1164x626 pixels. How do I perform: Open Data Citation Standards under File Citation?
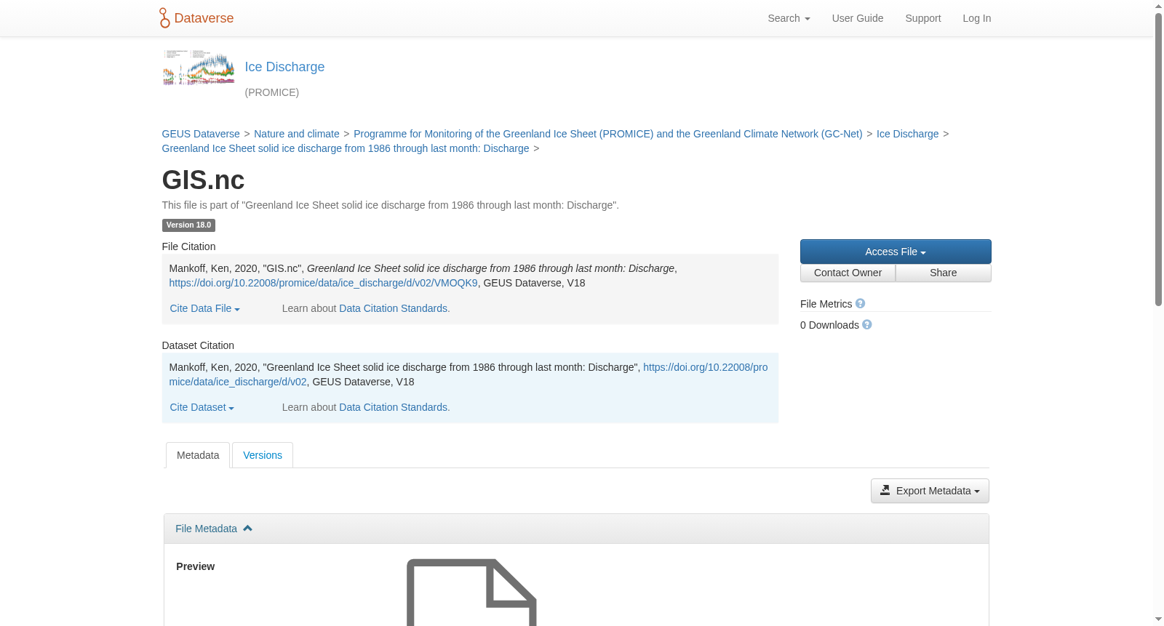point(393,308)
